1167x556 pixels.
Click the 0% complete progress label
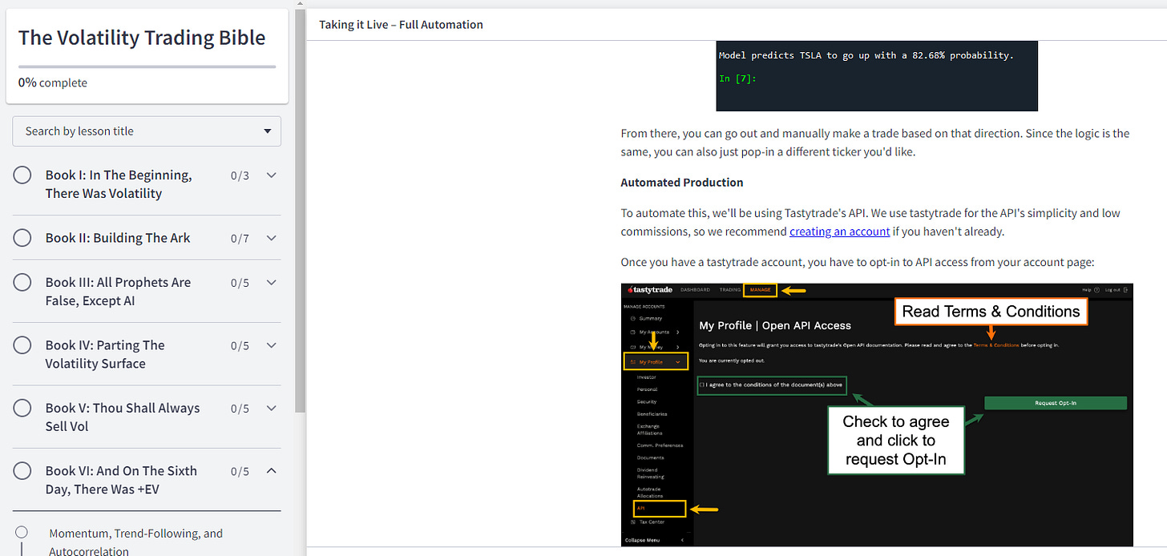pos(53,83)
